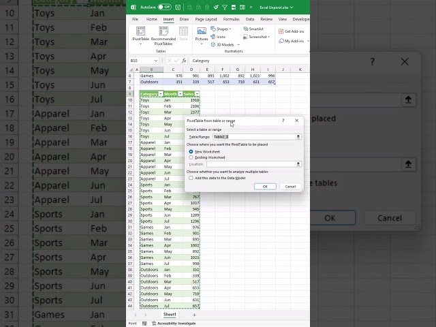Click Cancel in the PivotTable dialog
The height and width of the screenshot is (327, 436).
[290, 187]
